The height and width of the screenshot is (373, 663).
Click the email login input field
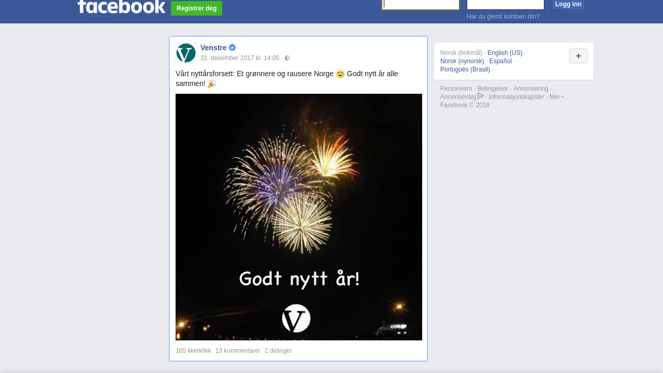421,5
